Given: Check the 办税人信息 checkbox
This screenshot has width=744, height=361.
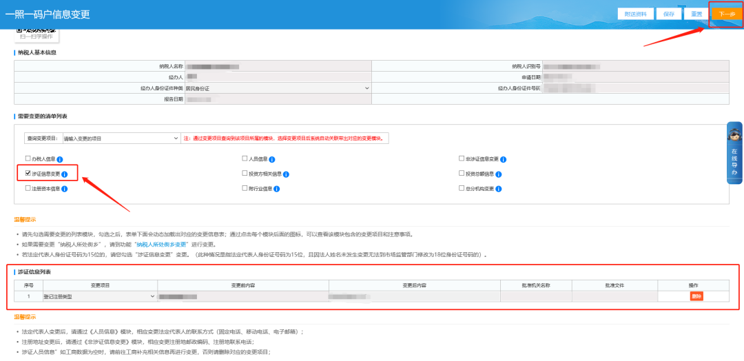Looking at the screenshot, I should tap(28, 159).
